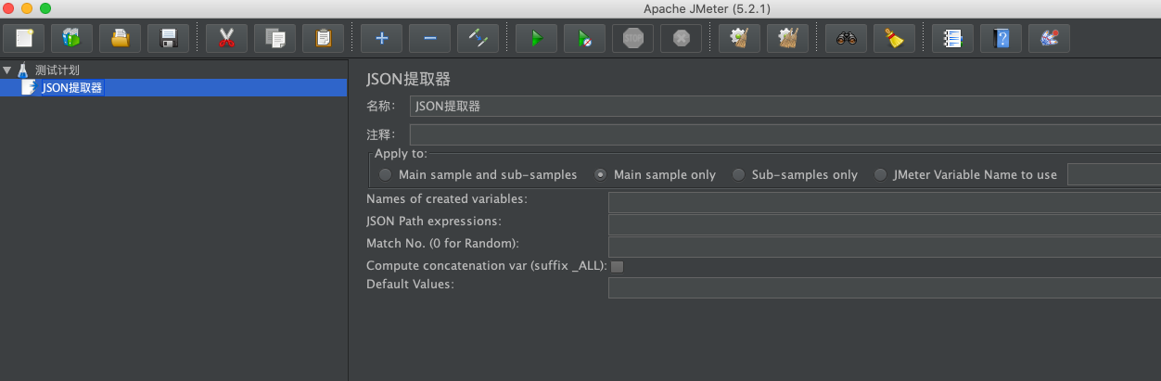Screen dimensions: 1161x381
Task: Click the Apply to: group label
Action: (x=401, y=154)
